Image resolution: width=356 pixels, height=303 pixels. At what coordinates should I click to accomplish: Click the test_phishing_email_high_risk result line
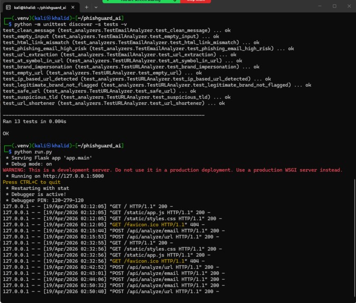[x=148, y=49]
